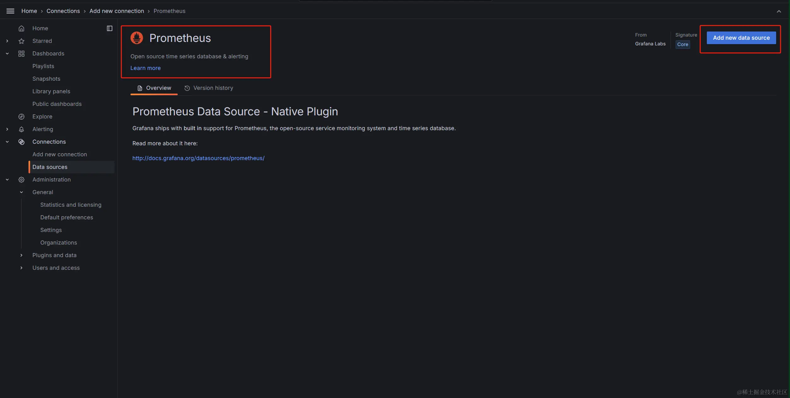This screenshot has height=398, width=790.
Task: Collapse the top bar chevron
Action: tap(779, 11)
